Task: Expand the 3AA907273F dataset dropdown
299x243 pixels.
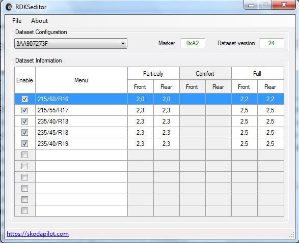Action: click(x=71, y=44)
